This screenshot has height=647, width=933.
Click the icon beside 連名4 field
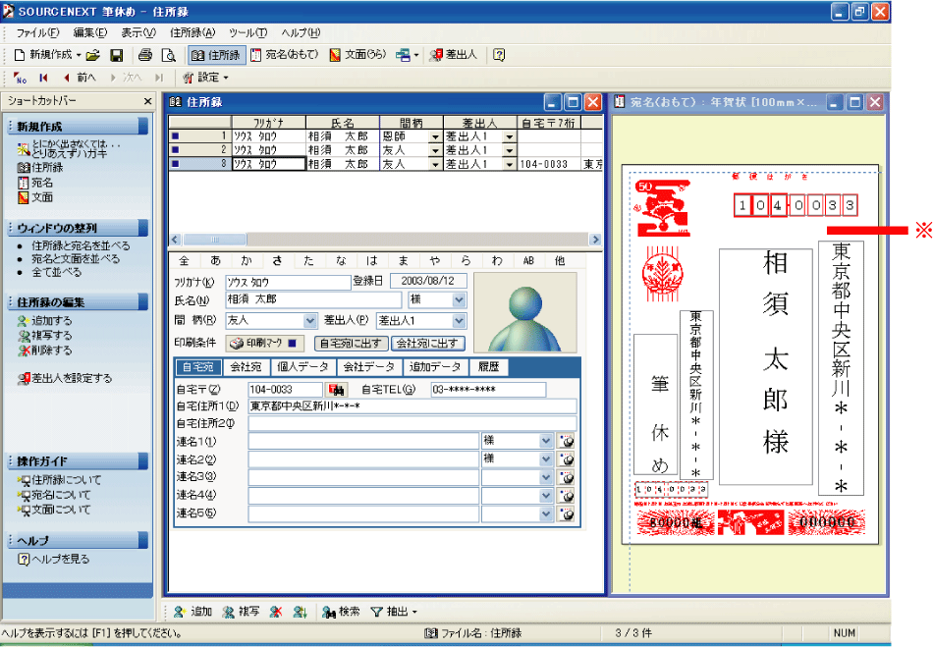click(x=567, y=496)
